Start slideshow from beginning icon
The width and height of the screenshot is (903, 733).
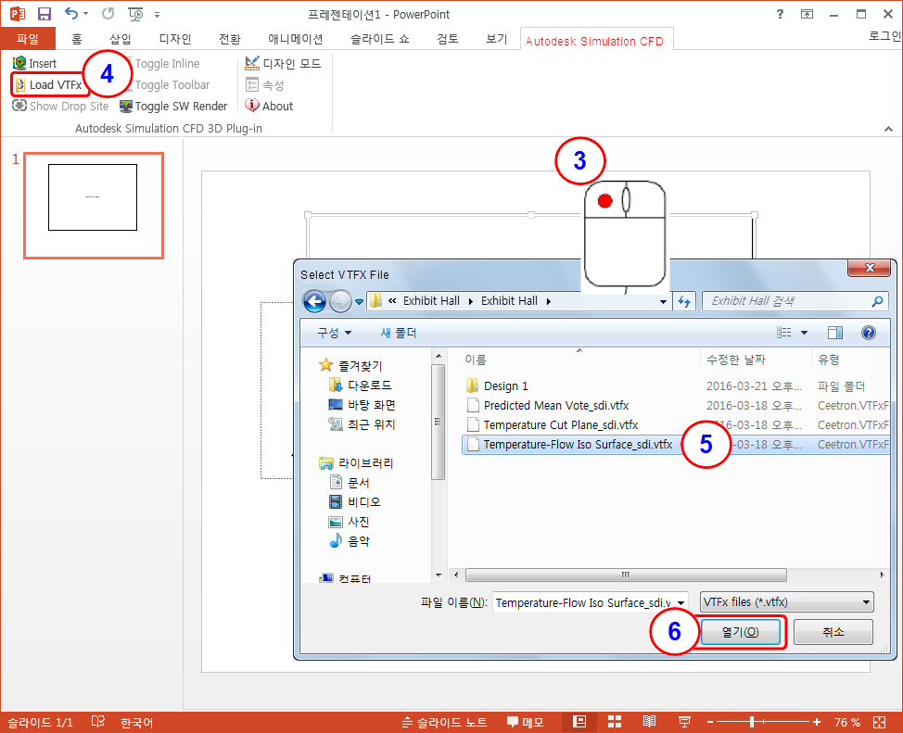135,14
